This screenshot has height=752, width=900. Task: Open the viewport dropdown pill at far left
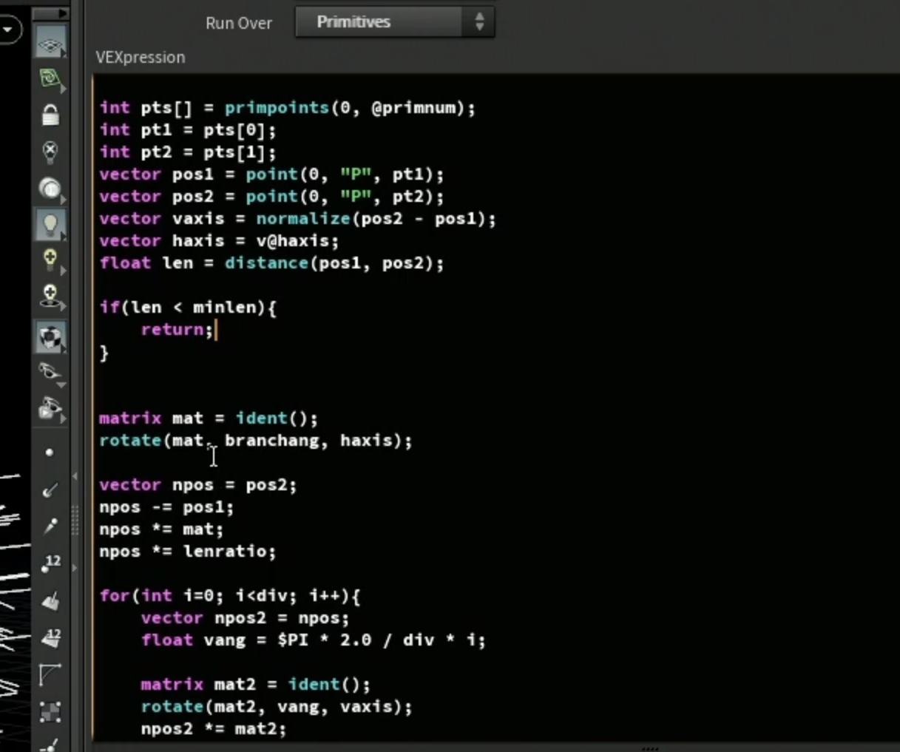[x=9, y=30]
